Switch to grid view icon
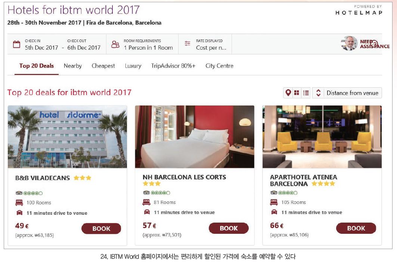 tap(297, 93)
